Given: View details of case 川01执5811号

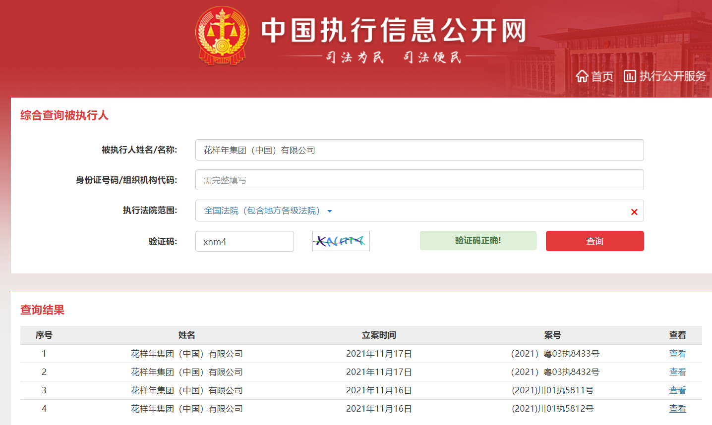Looking at the screenshot, I should [678, 390].
